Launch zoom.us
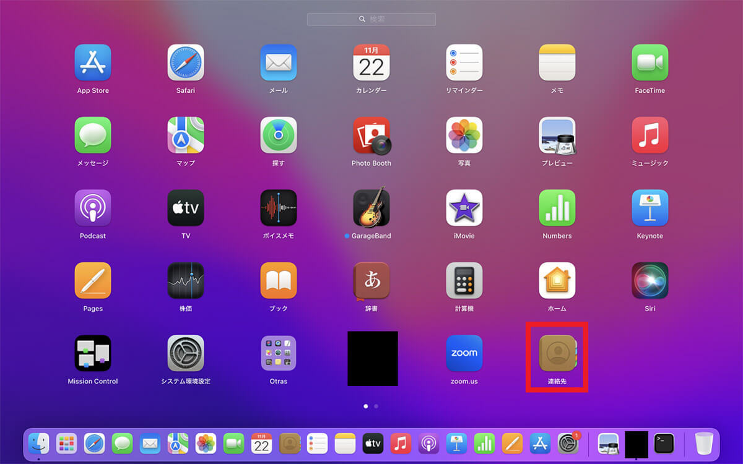The height and width of the screenshot is (464, 743). [464, 353]
